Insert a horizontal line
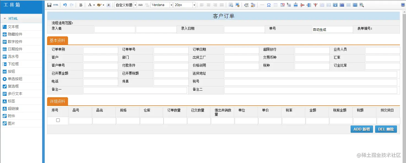This screenshot has height=163, width=406. pos(262,5)
